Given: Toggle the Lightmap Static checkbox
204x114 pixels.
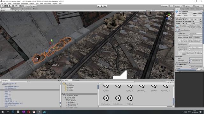Looking at the screenshot, I should point(190,50).
